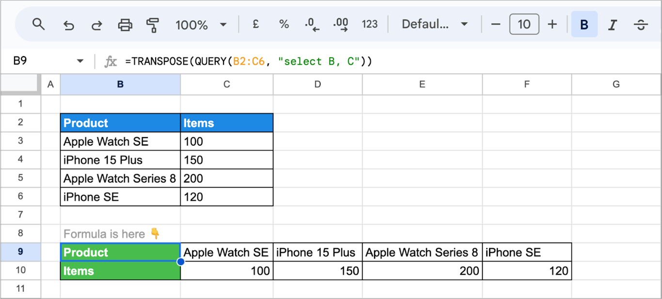This screenshot has width=662, height=299.
Task: Click the 'Formula is here' note cell
Action: pyautogui.click(x=120, y=234)
